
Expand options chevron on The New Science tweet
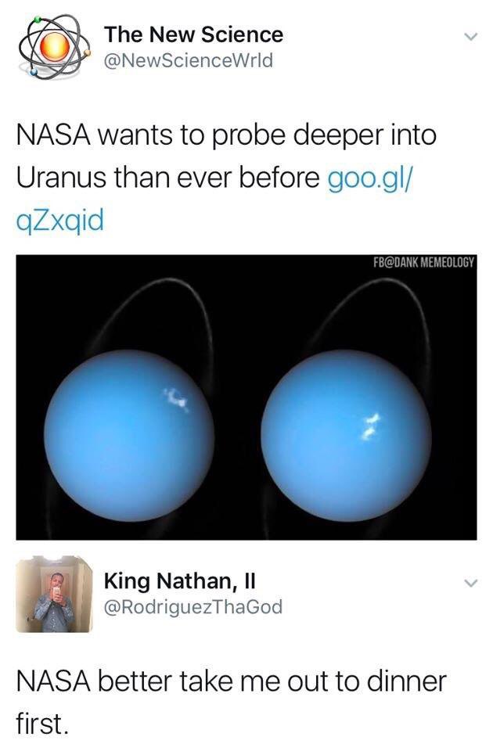471,37
